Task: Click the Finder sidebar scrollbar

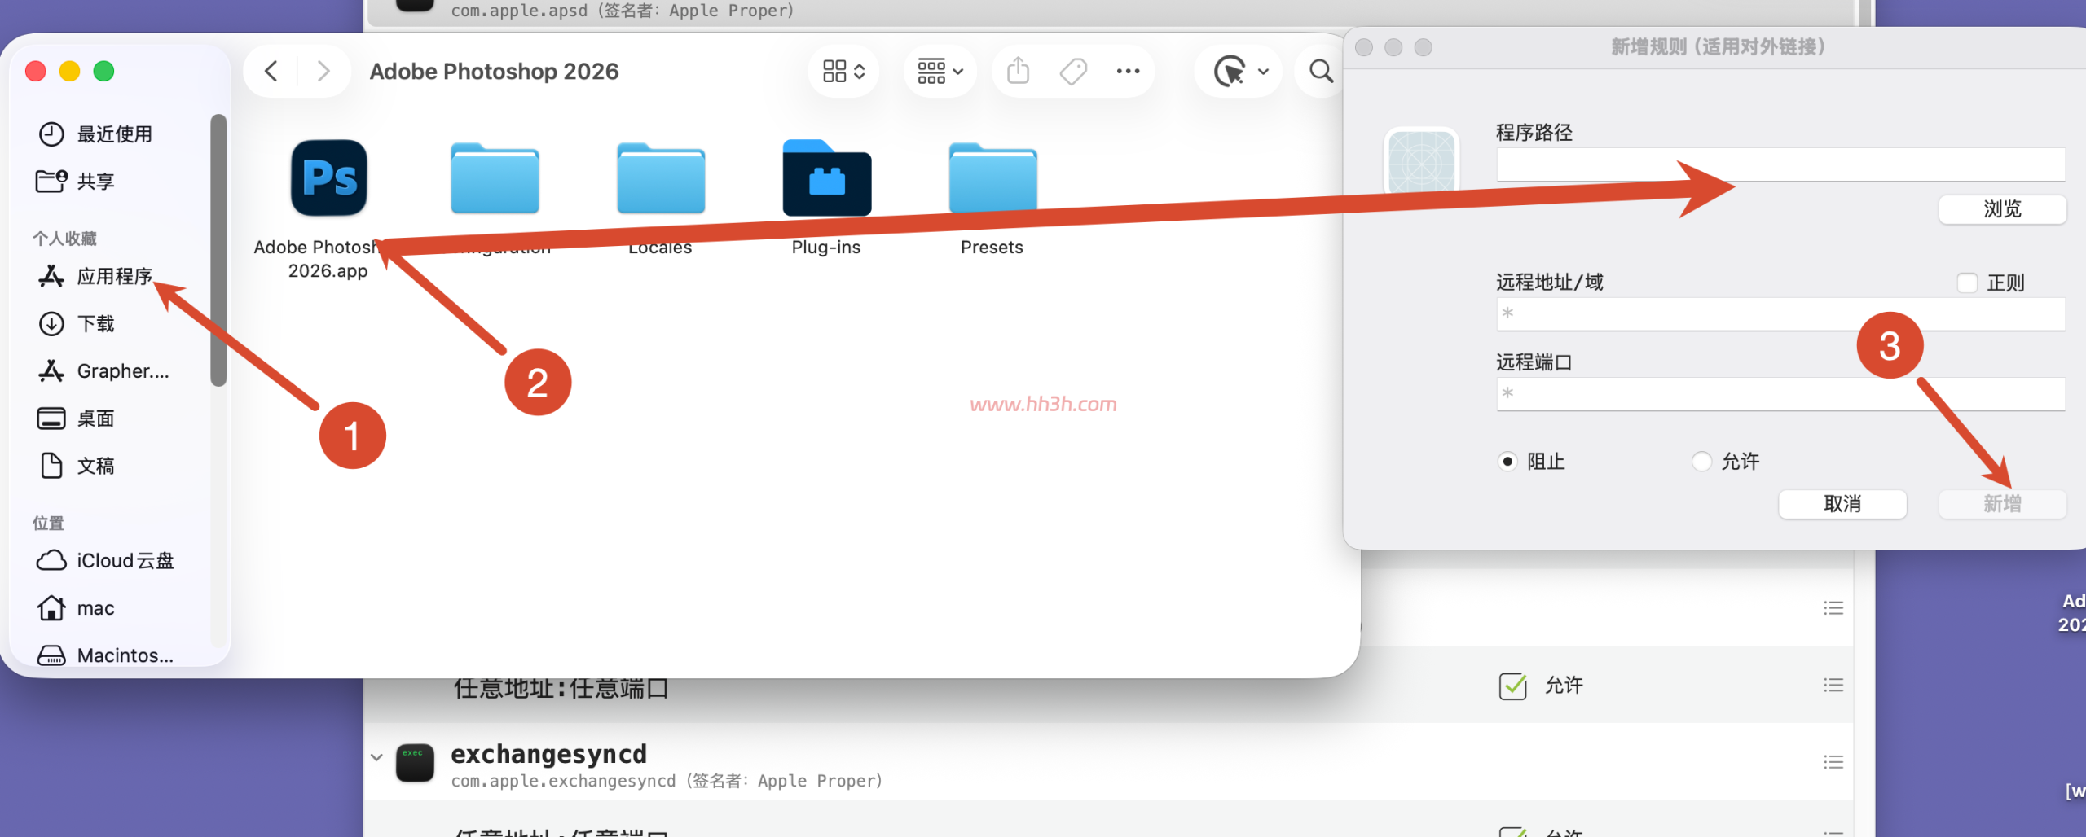Action: pyautogui.click(x=218, y=250)
